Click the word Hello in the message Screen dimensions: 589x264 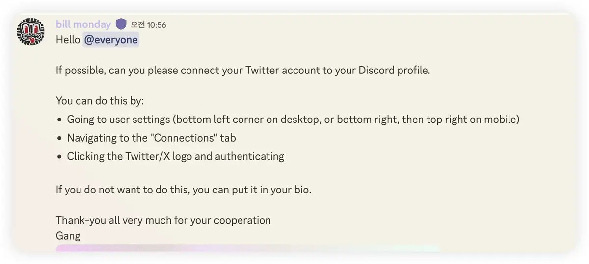pyautogui.click(x=68, y=40)
